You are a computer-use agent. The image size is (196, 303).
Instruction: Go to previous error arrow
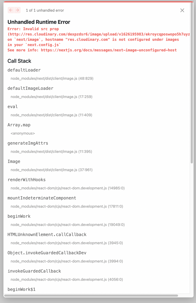(x=11, y=10)
